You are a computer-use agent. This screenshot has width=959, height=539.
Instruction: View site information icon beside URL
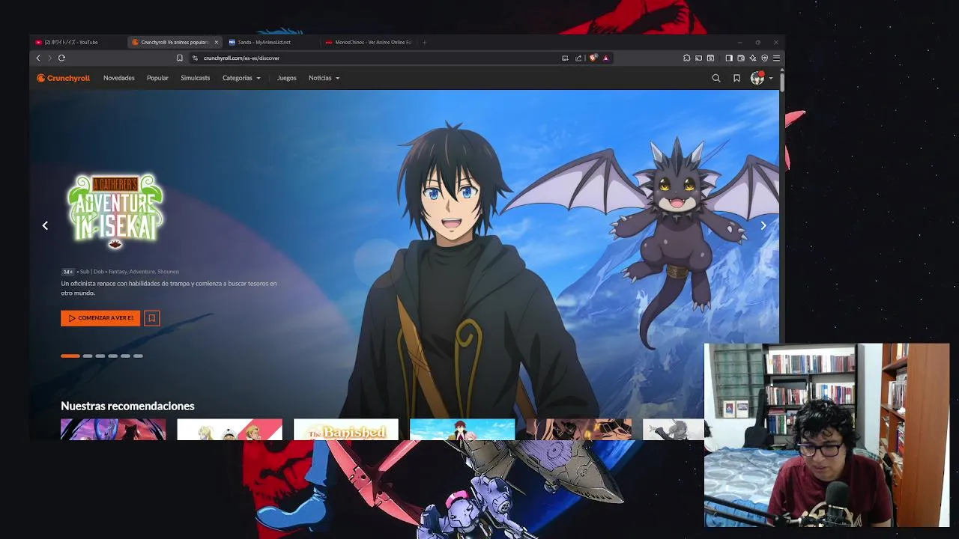coord(195,58)
